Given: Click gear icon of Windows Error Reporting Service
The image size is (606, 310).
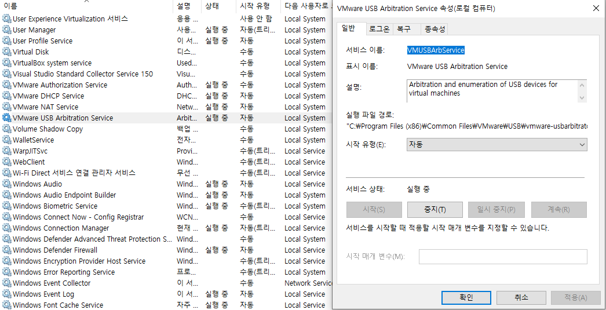Looking at the screenshot, I should pyautogui.click(x=6, y=272).
